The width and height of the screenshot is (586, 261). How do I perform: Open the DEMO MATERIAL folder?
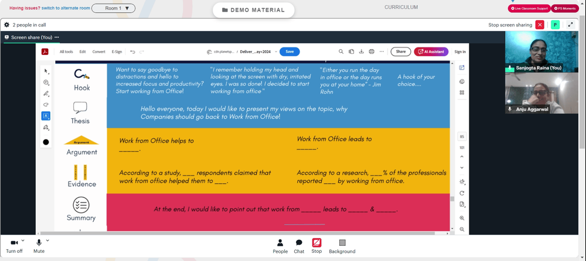pyautogui.click(x=253, y=10)
